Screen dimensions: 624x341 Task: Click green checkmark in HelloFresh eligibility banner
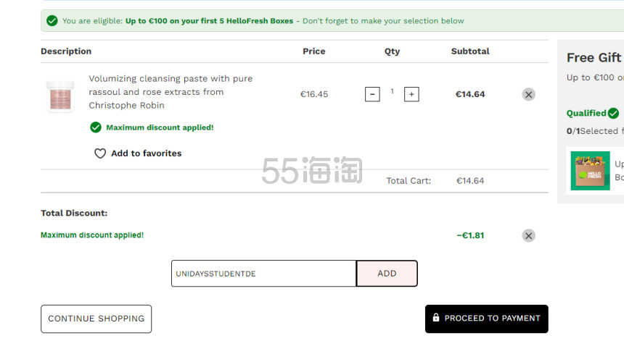click(x=52, y=21)
